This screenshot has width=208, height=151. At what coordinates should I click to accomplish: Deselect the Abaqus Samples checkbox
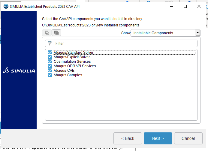(50, 75)
